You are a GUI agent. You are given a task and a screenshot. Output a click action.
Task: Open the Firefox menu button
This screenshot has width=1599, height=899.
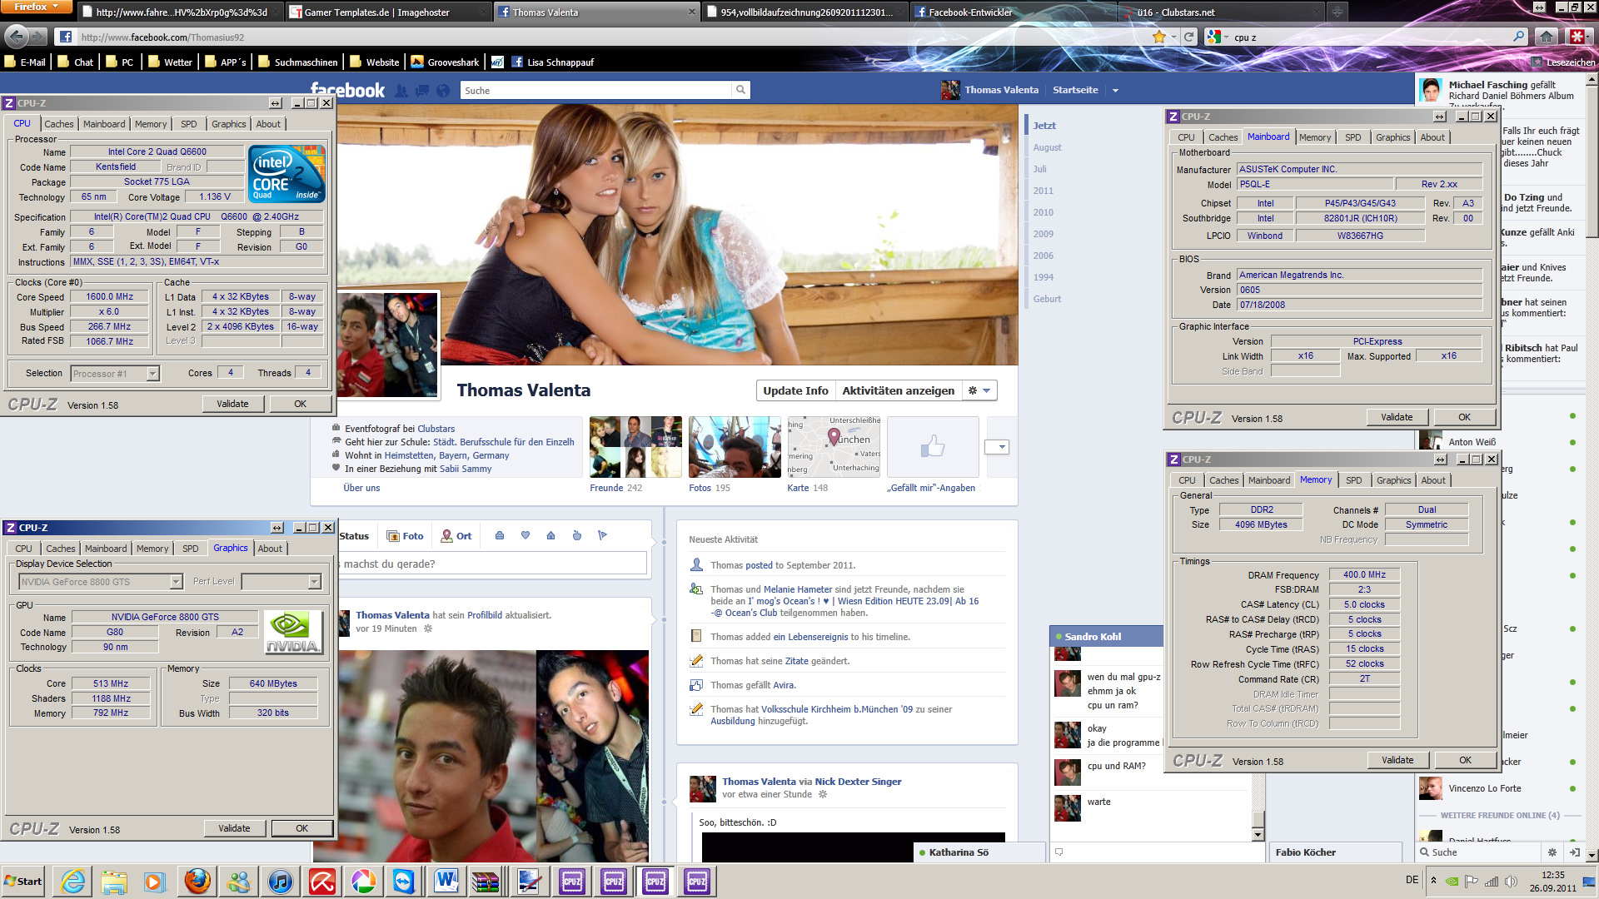coord(37,7)
